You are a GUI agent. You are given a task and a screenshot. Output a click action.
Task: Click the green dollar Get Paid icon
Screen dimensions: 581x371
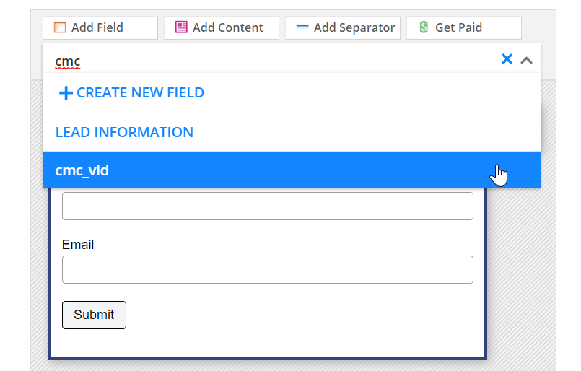tap(423, 27)
